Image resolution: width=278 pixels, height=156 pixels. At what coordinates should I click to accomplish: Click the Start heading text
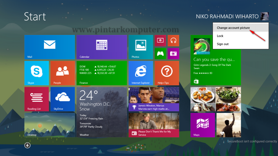click(35, 17)
